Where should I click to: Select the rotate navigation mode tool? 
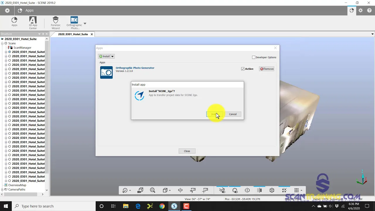click(x=125, y=190)
